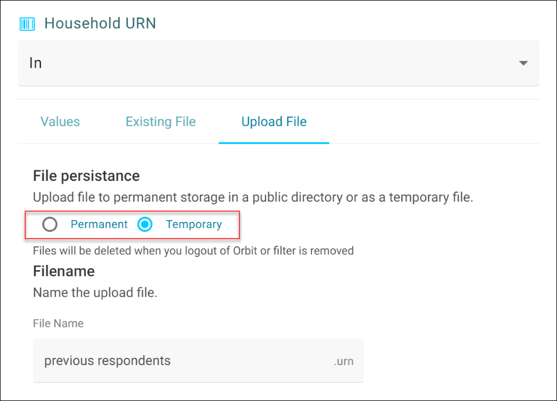Click the 'Temporary' option label text
Screen dimensions: 557x401
pos(194,224)
